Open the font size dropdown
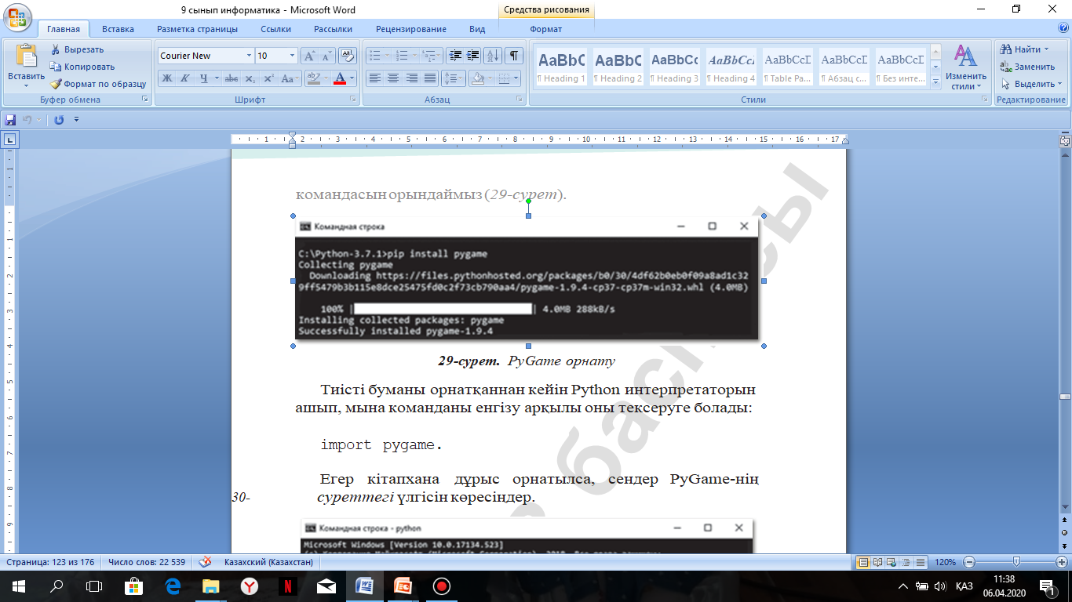 [x=293, y=56]
